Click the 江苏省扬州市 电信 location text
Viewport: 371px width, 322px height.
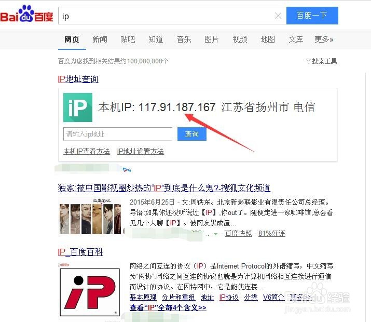pos(268,108)
